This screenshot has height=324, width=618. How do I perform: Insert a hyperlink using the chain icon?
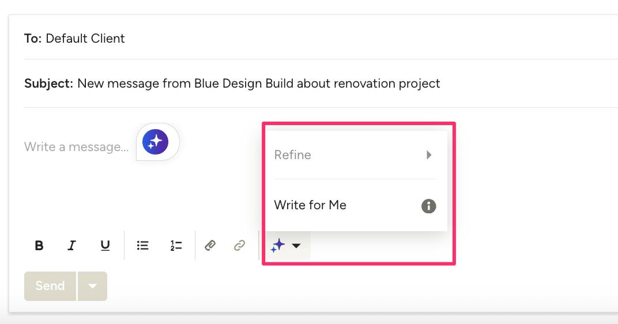pyautogui.click(x=239, y=246)
